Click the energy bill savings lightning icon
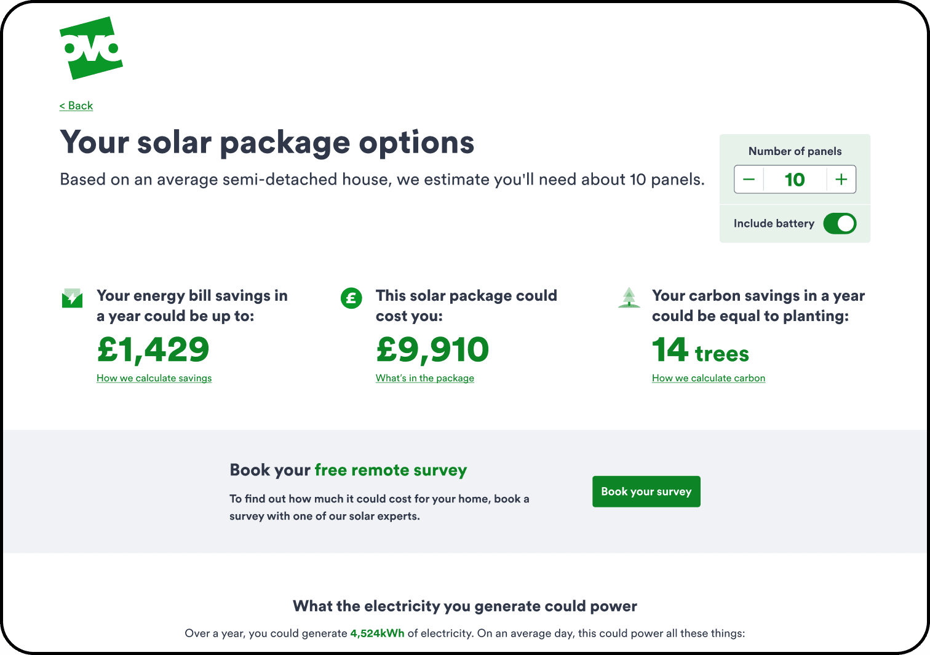 73,298
